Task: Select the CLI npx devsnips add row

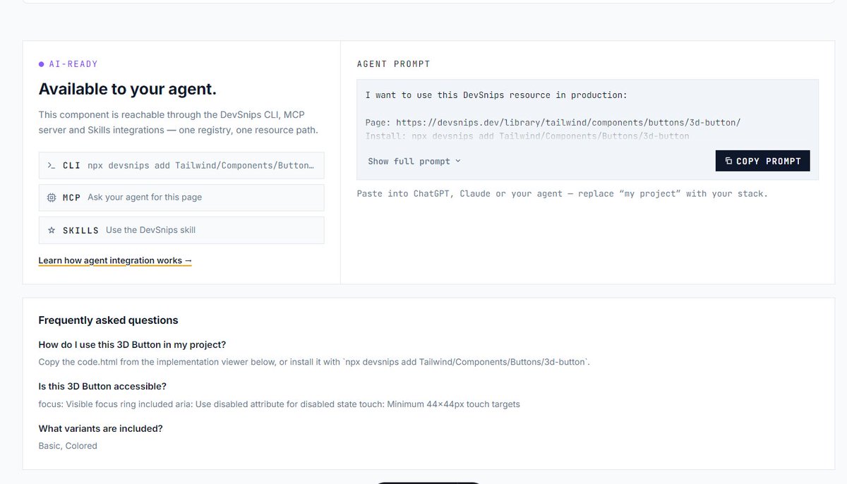Action: pos(181,165)
